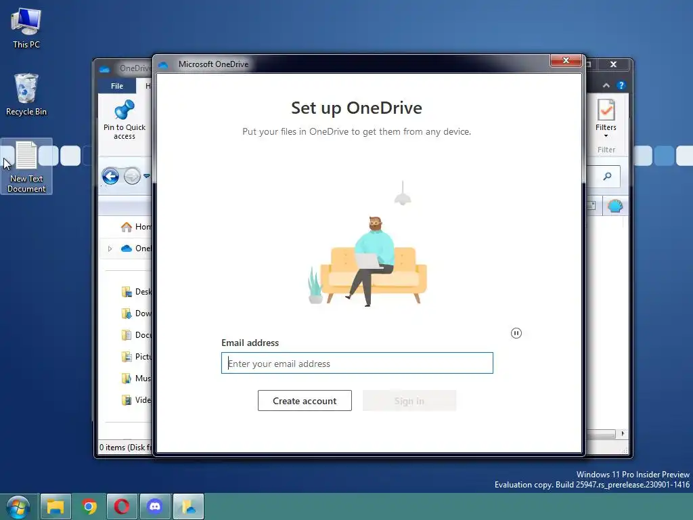Click the Explorer horizontal scrollbar right arrow
The image size is (693, 520).
(623, 434)
